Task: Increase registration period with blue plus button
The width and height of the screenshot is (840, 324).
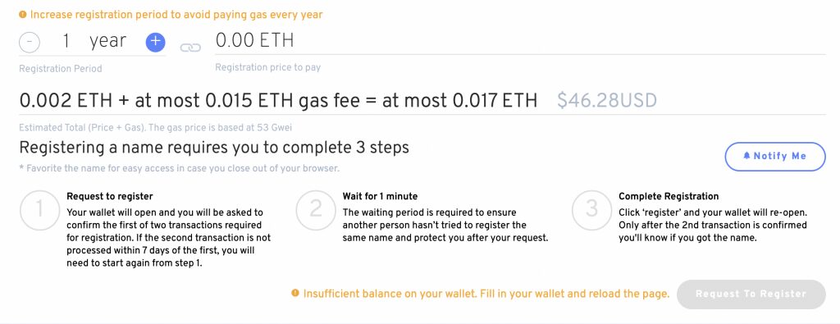Action: pyautogui.click(x=155, y=43)
